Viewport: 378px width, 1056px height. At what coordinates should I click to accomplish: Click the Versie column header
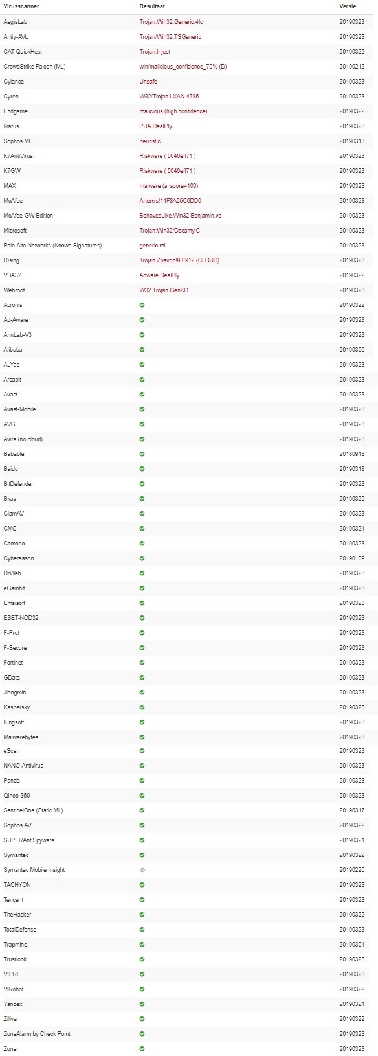point(348,6)
